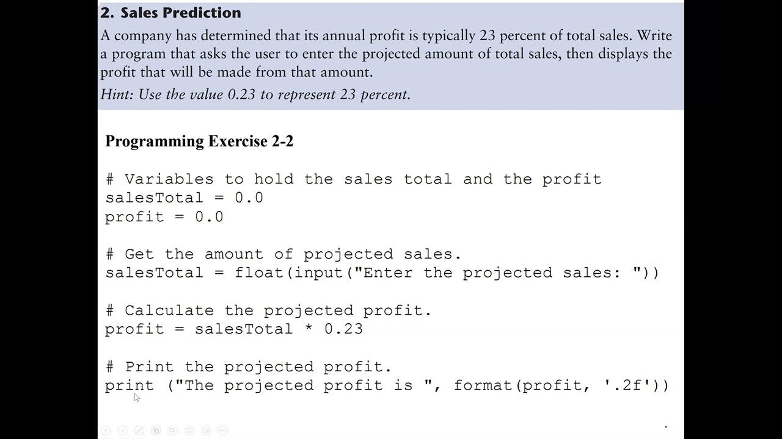
Task: Toggle subtitles in the slideshow controls
Action: point(189,430)
